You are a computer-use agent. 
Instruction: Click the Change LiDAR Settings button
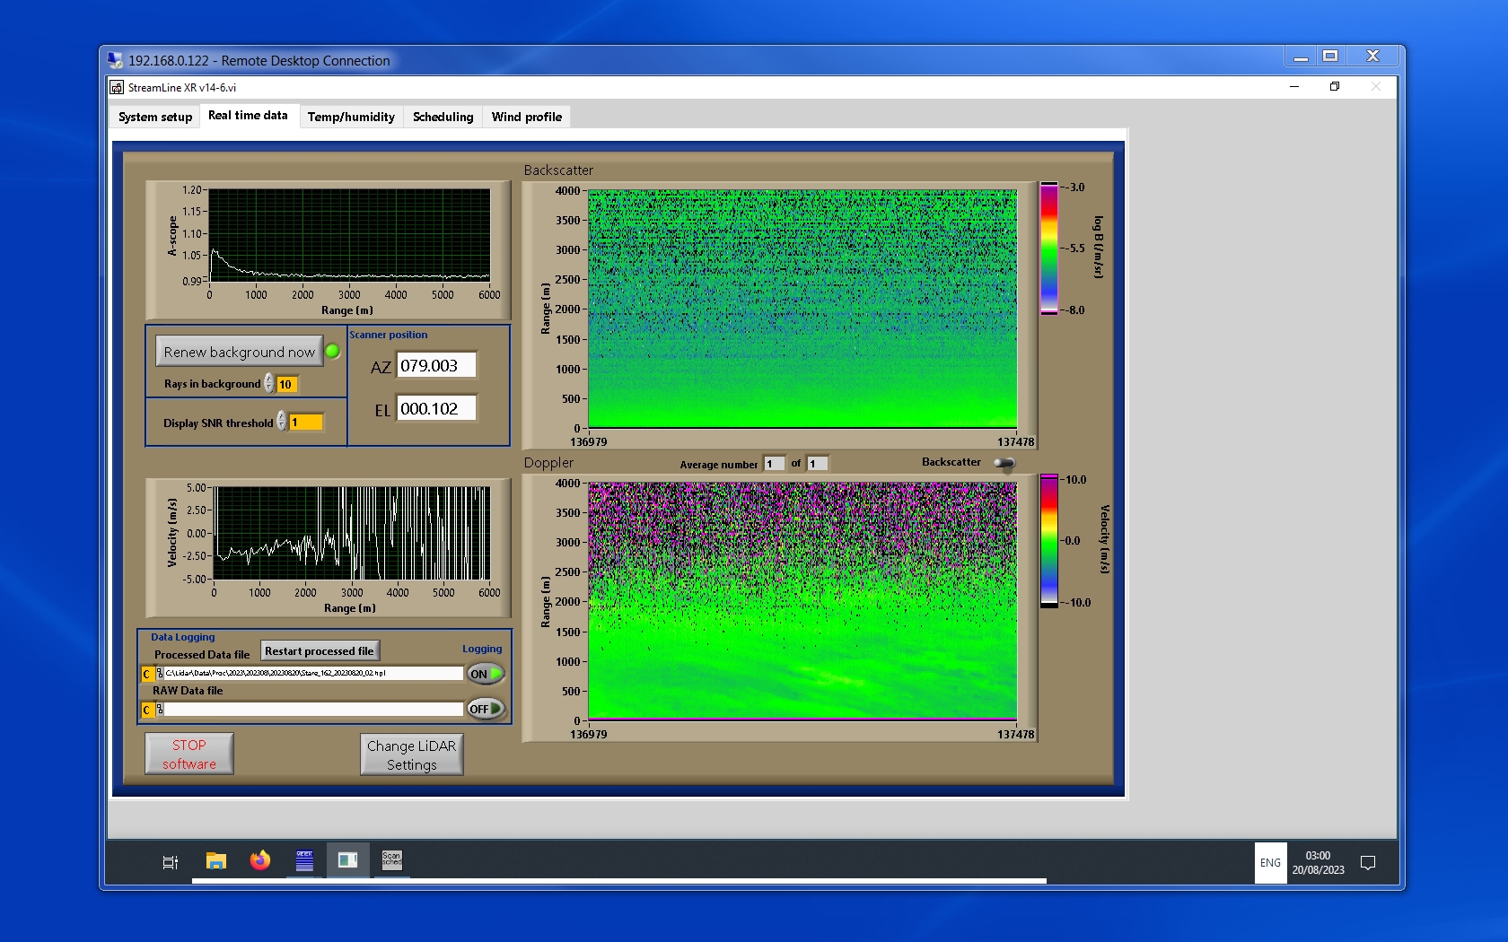point(411,754)
